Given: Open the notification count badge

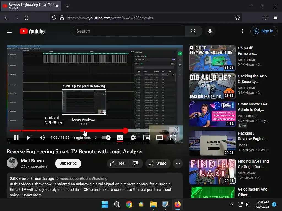Looking at the screenshot, I should (x=274, y=204).
